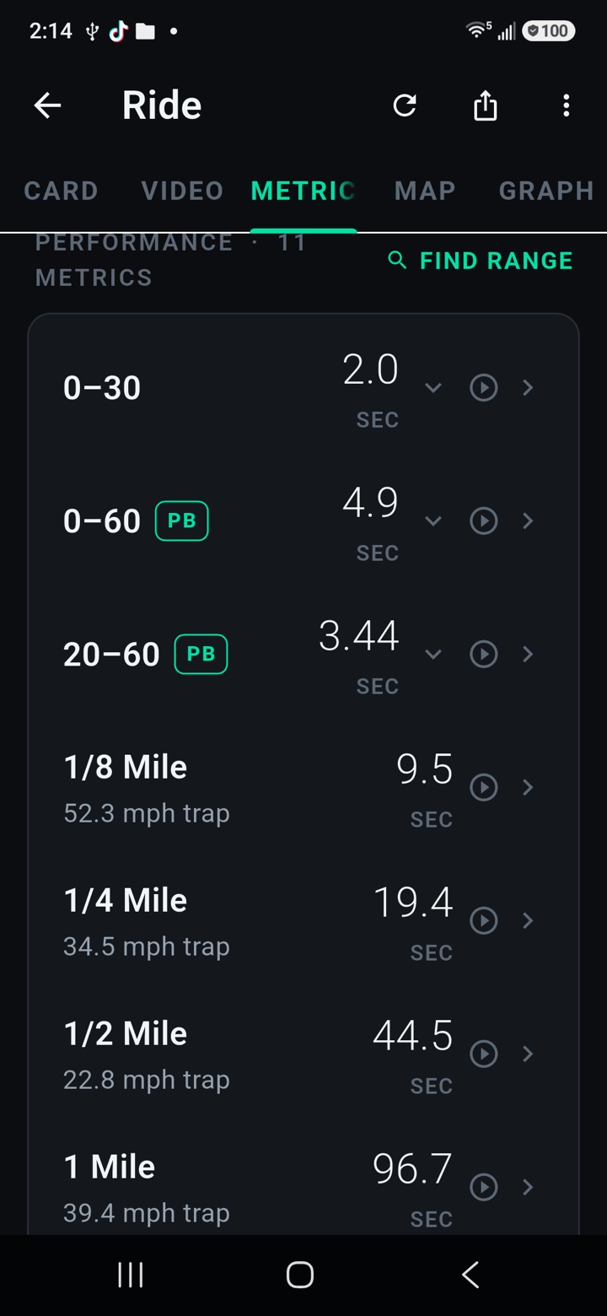
Task: Expand the 0–60 time dropdown
Action: [x=433, y=521]
